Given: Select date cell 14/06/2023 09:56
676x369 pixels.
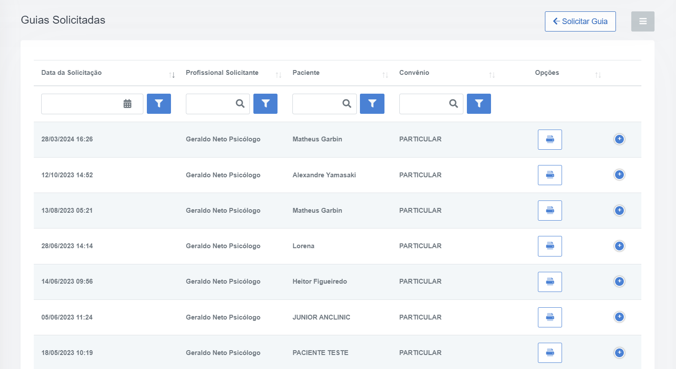Looking at the screenshot, I should click(x=67, y=281).
